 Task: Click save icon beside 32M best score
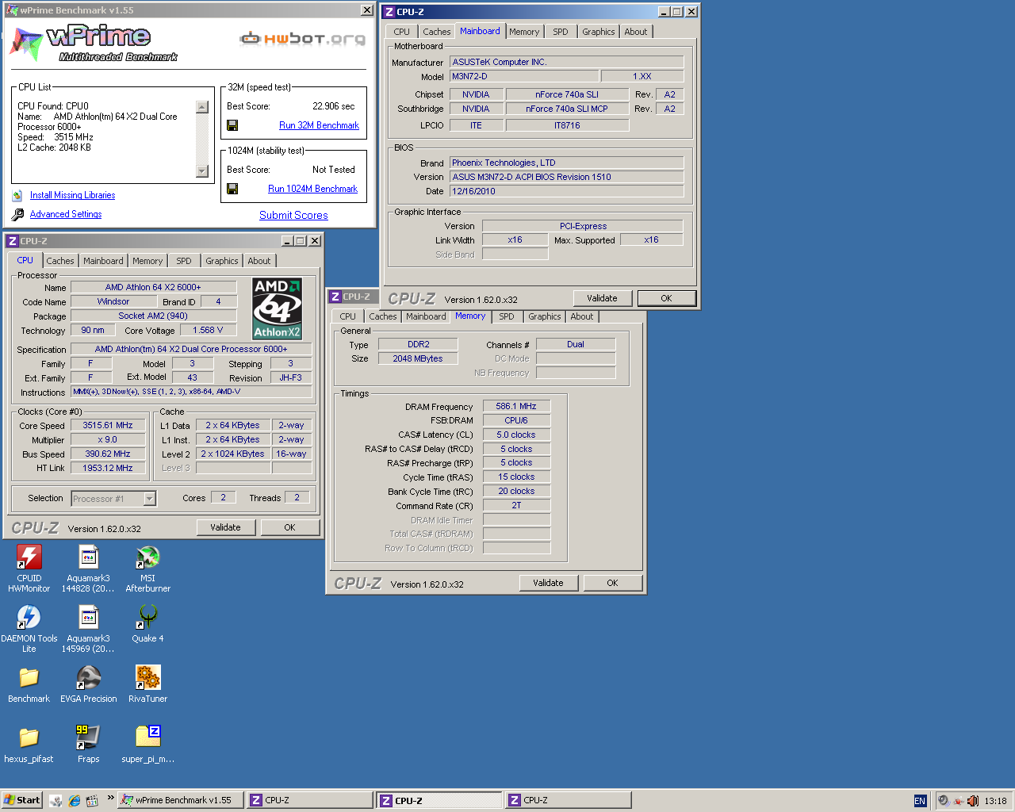click(232, 125)
